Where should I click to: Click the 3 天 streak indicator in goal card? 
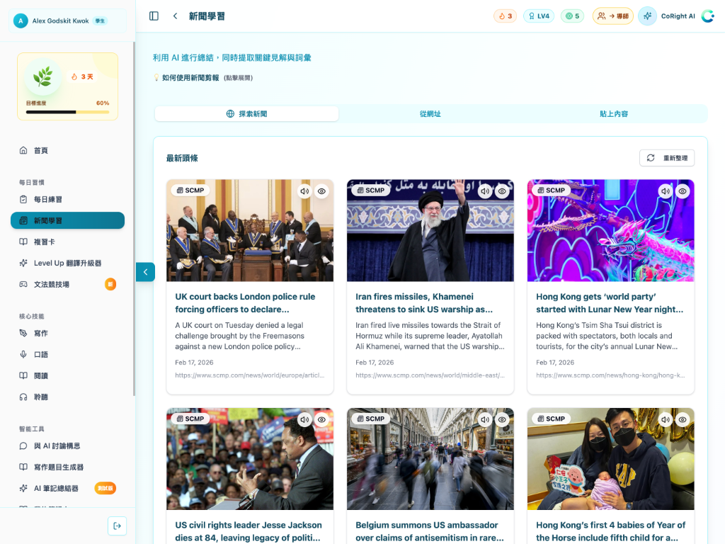click(82, 76)
